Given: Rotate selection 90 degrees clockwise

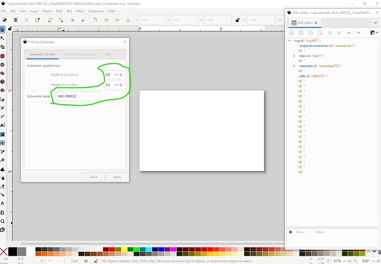Looking at the screenshot, I should (61, 20).
